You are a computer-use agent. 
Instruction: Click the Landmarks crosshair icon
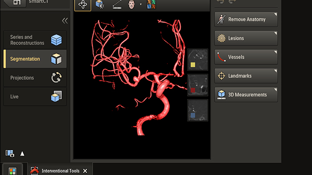tap(221, 76)
